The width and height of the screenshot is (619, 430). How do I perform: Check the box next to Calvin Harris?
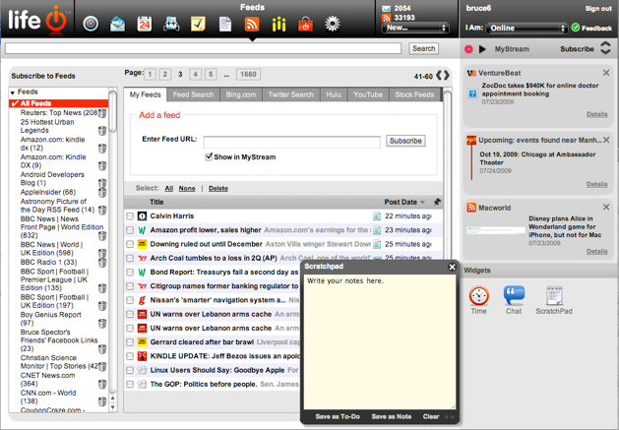coord(130,216)
